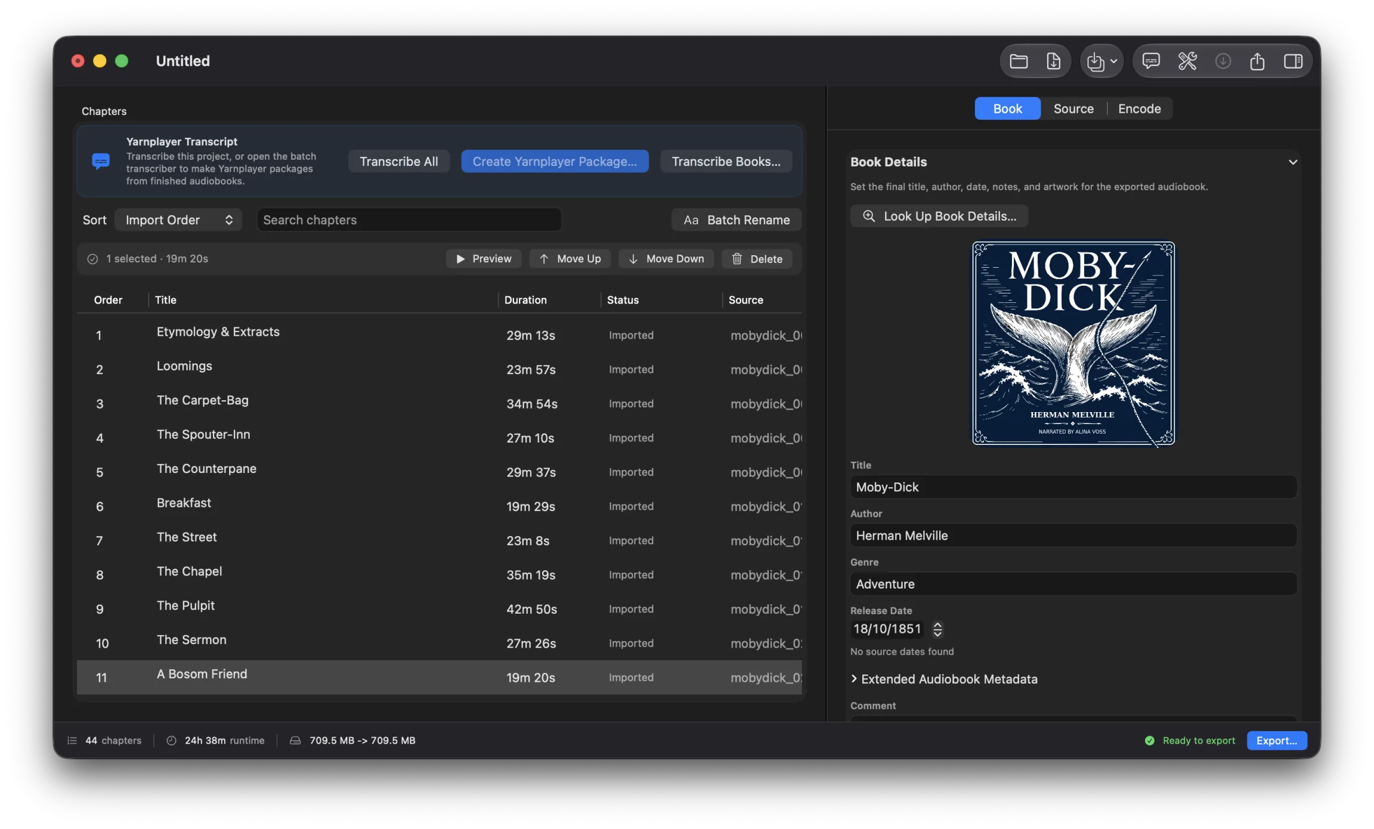Click the Genre field Adventure
The width and height of the screenshot is (1374, 829).
click(x=1073, y=583)
